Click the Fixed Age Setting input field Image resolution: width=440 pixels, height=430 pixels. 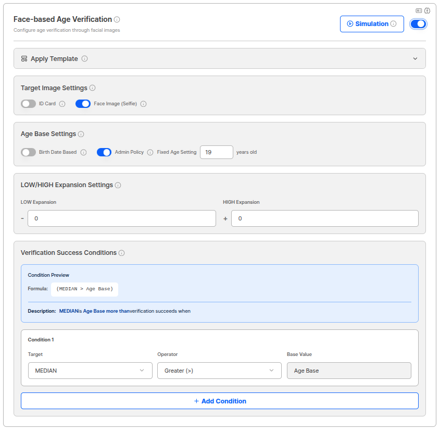click(216, 152)
